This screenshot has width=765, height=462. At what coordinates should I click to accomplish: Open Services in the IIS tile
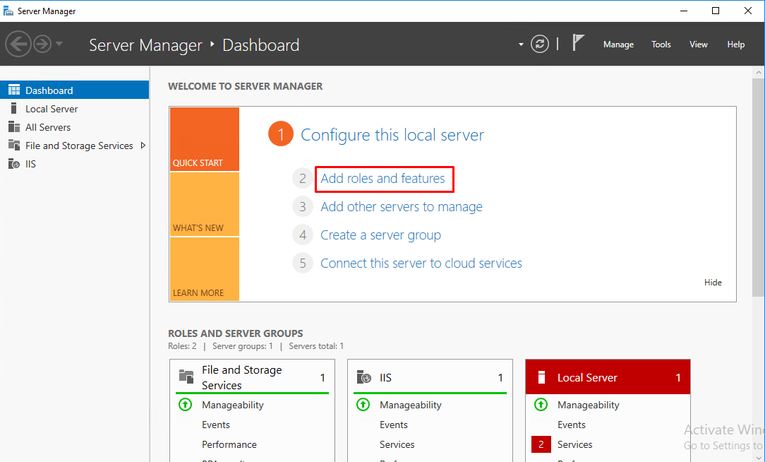[397, 444]
